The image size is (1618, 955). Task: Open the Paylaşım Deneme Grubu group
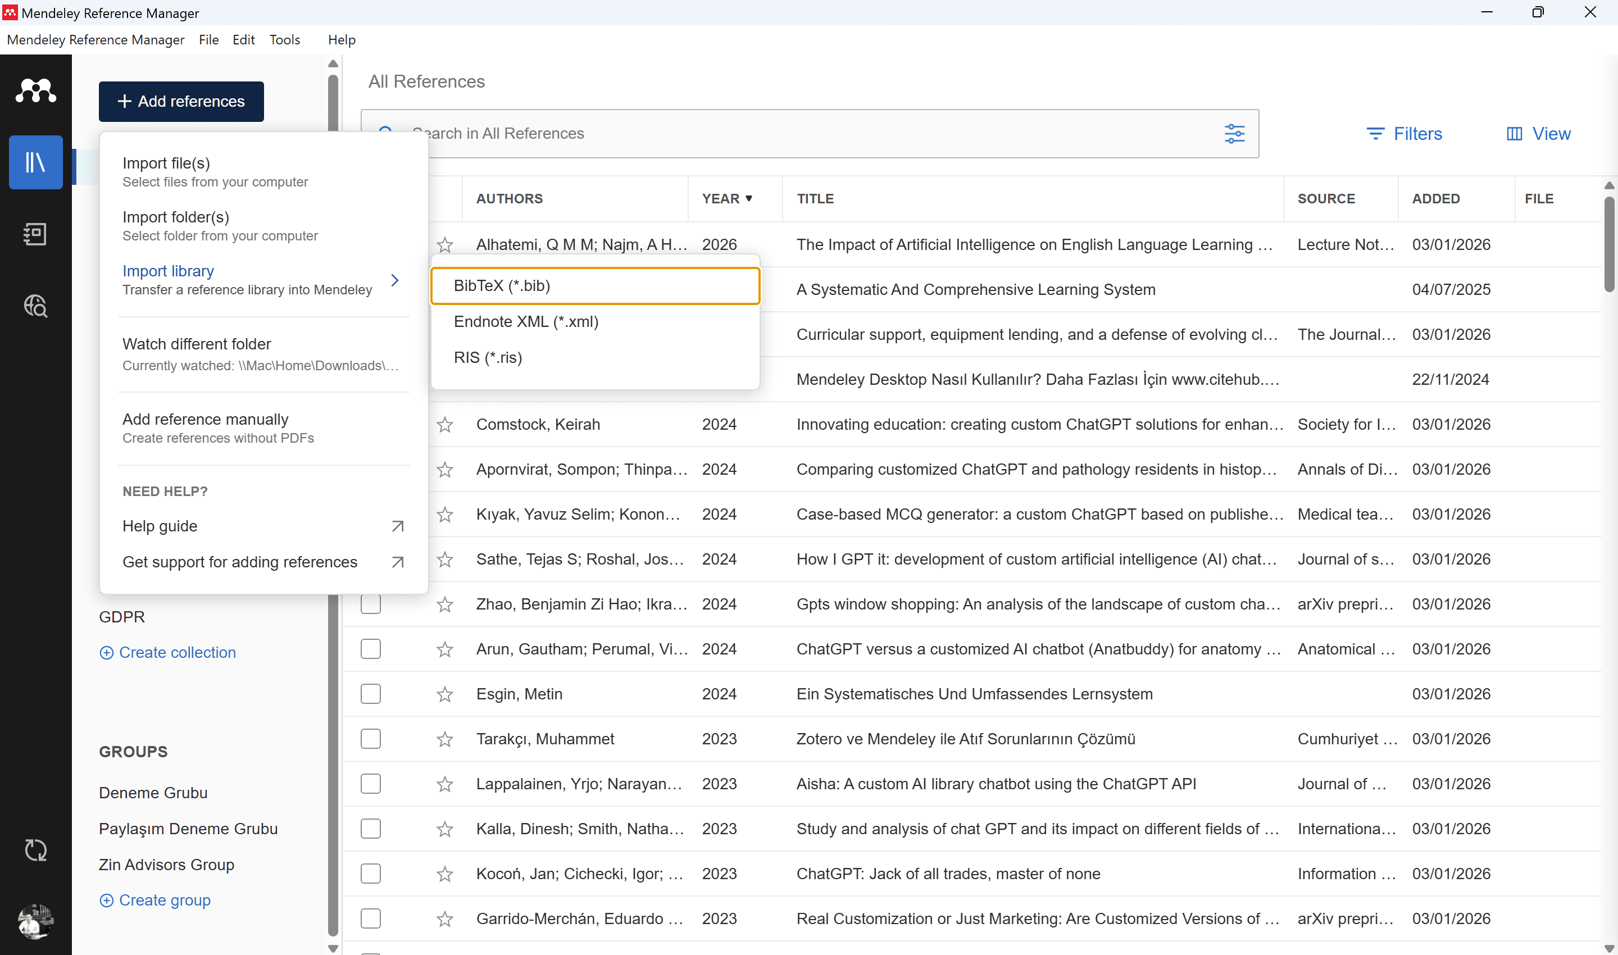click(x=188, y=829)
